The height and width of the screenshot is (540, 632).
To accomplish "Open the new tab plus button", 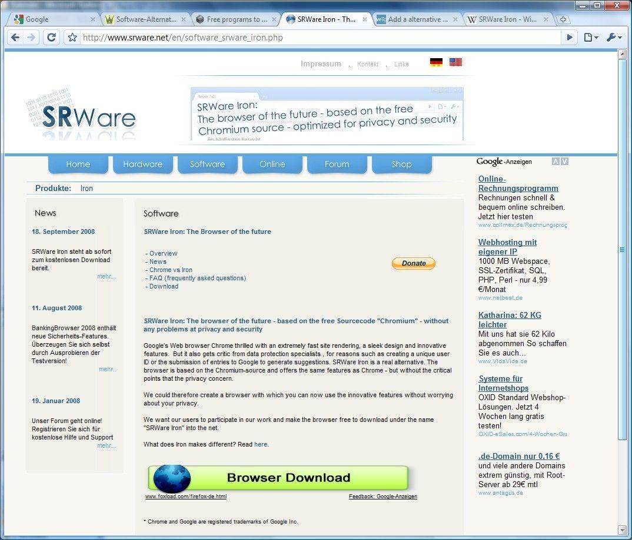I will pyautogui.click(x=563, y=19).
